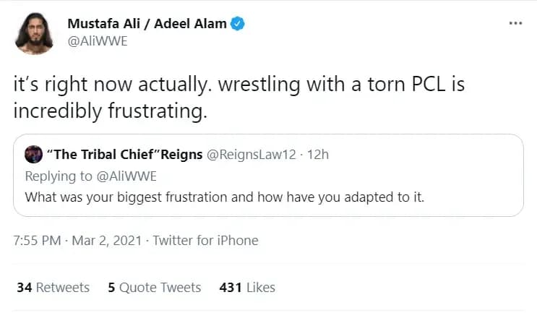This screenshot has height=313, width=537.
Task: Click Mustafa Ali's profile avatar
Action: click(x=34, y=34)
